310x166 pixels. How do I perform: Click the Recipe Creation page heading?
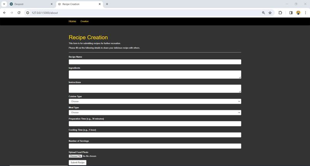(x=88, y=38)
